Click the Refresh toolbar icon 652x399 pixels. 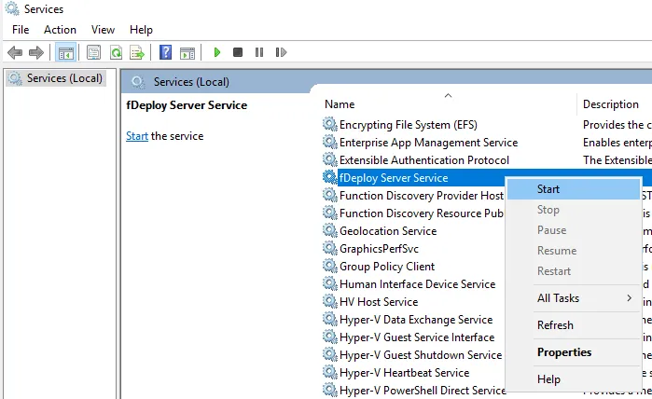click(x=116, y=53)
